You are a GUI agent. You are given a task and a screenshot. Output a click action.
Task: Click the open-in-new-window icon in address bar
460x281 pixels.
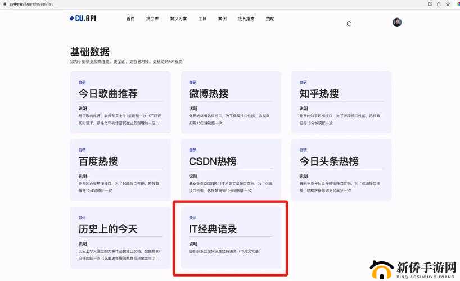(430, 4)
